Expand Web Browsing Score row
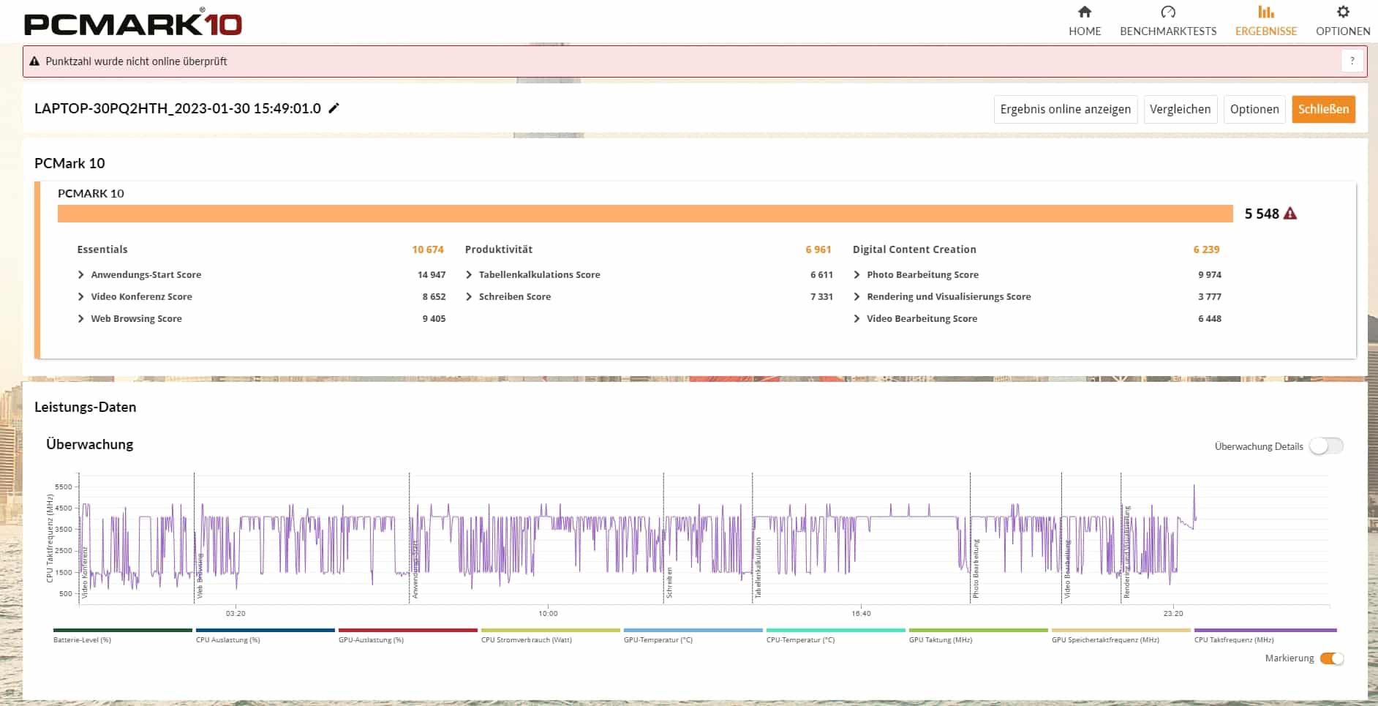 point(81,319)
